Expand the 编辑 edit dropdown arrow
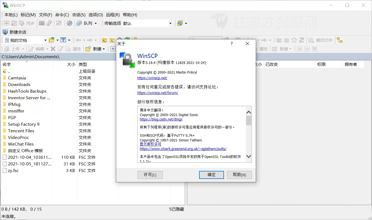The image size is (372, 220). pos(47,49)
